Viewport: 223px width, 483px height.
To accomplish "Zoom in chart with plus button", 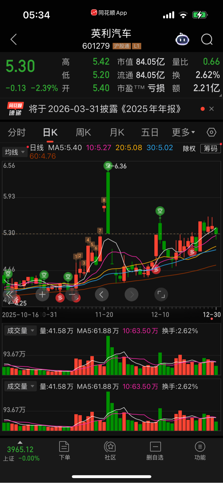I will pos(42,295).
